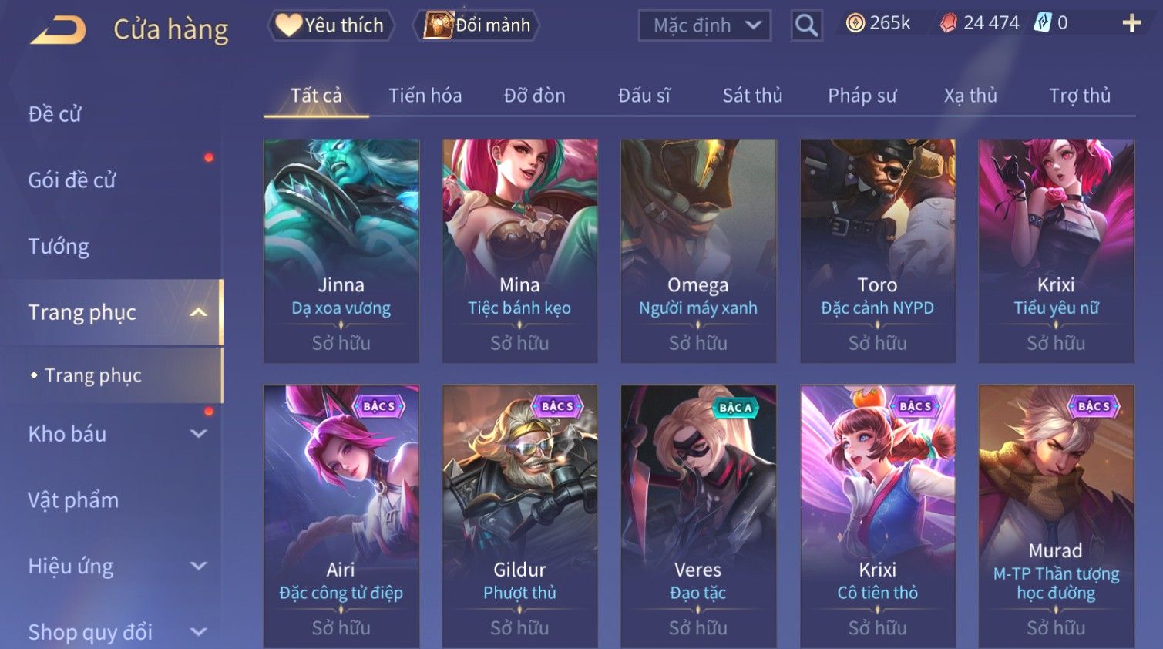This screenshot has height=649, width=1163.
Task: Click the plus icon to add currency
Action: point(1131,23)
